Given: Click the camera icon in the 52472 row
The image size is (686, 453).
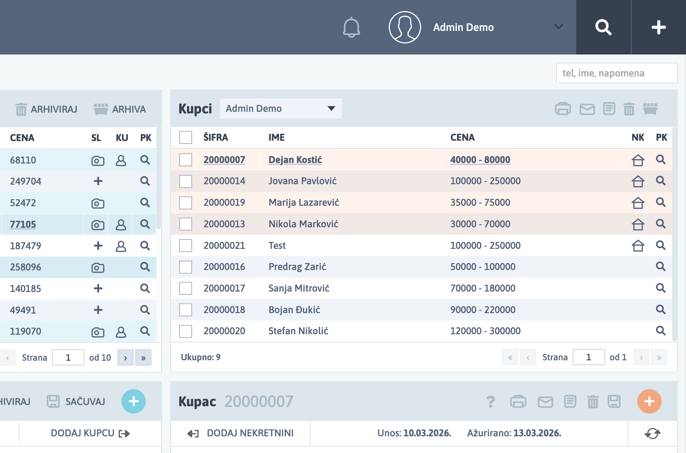Looking at the screenshot, I should coord(98,203).
